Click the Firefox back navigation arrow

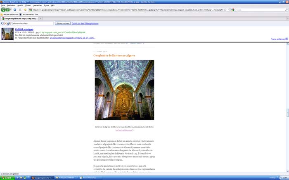pos(4,9)
